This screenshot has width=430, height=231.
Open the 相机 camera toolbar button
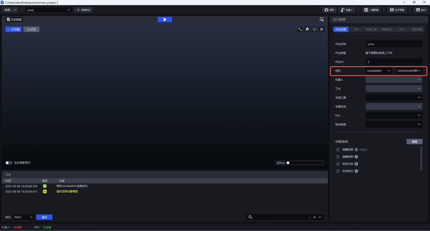pos(329,10)
